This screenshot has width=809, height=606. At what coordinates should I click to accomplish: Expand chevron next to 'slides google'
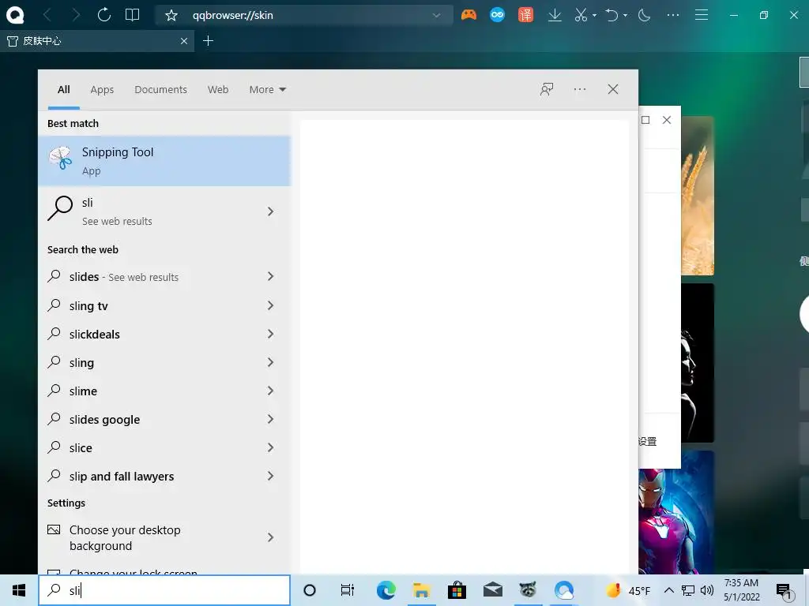270,419
